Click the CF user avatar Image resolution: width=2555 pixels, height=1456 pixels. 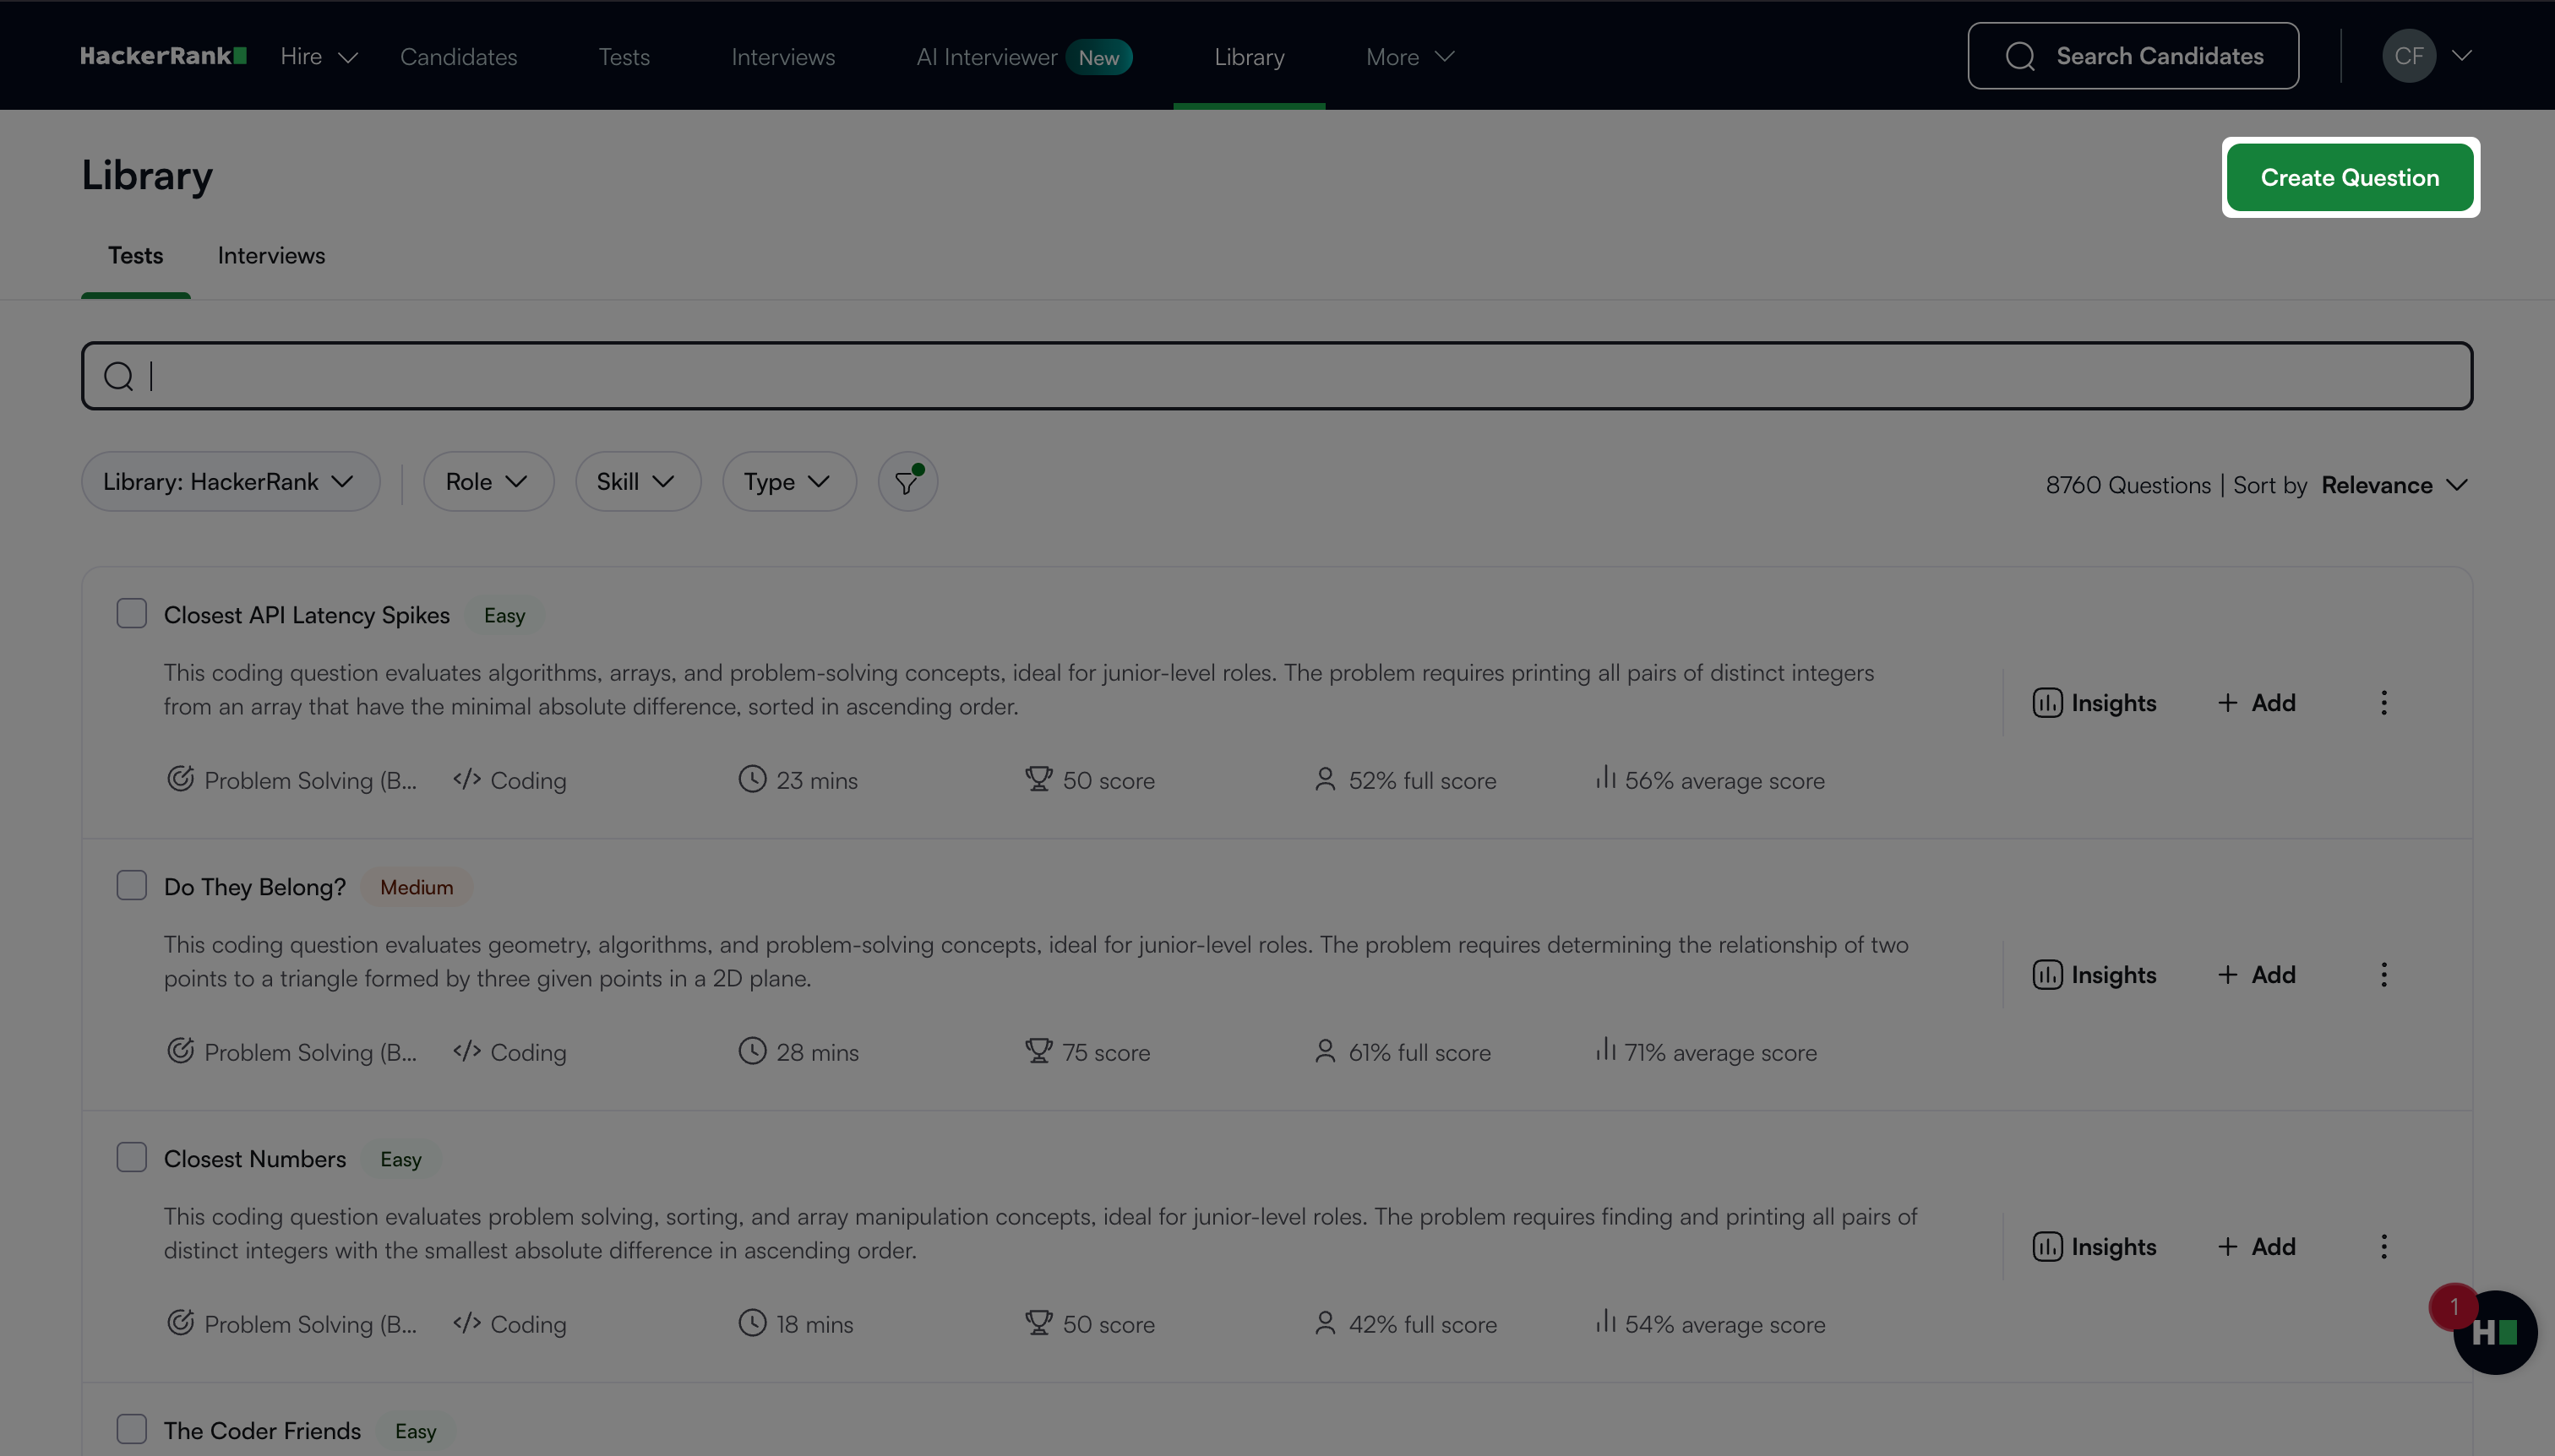2408,56
